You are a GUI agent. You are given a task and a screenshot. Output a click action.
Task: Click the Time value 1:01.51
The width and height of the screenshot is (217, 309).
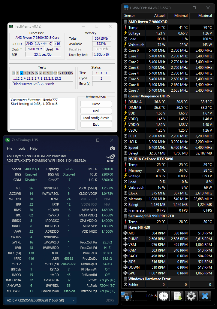point(101,73)
